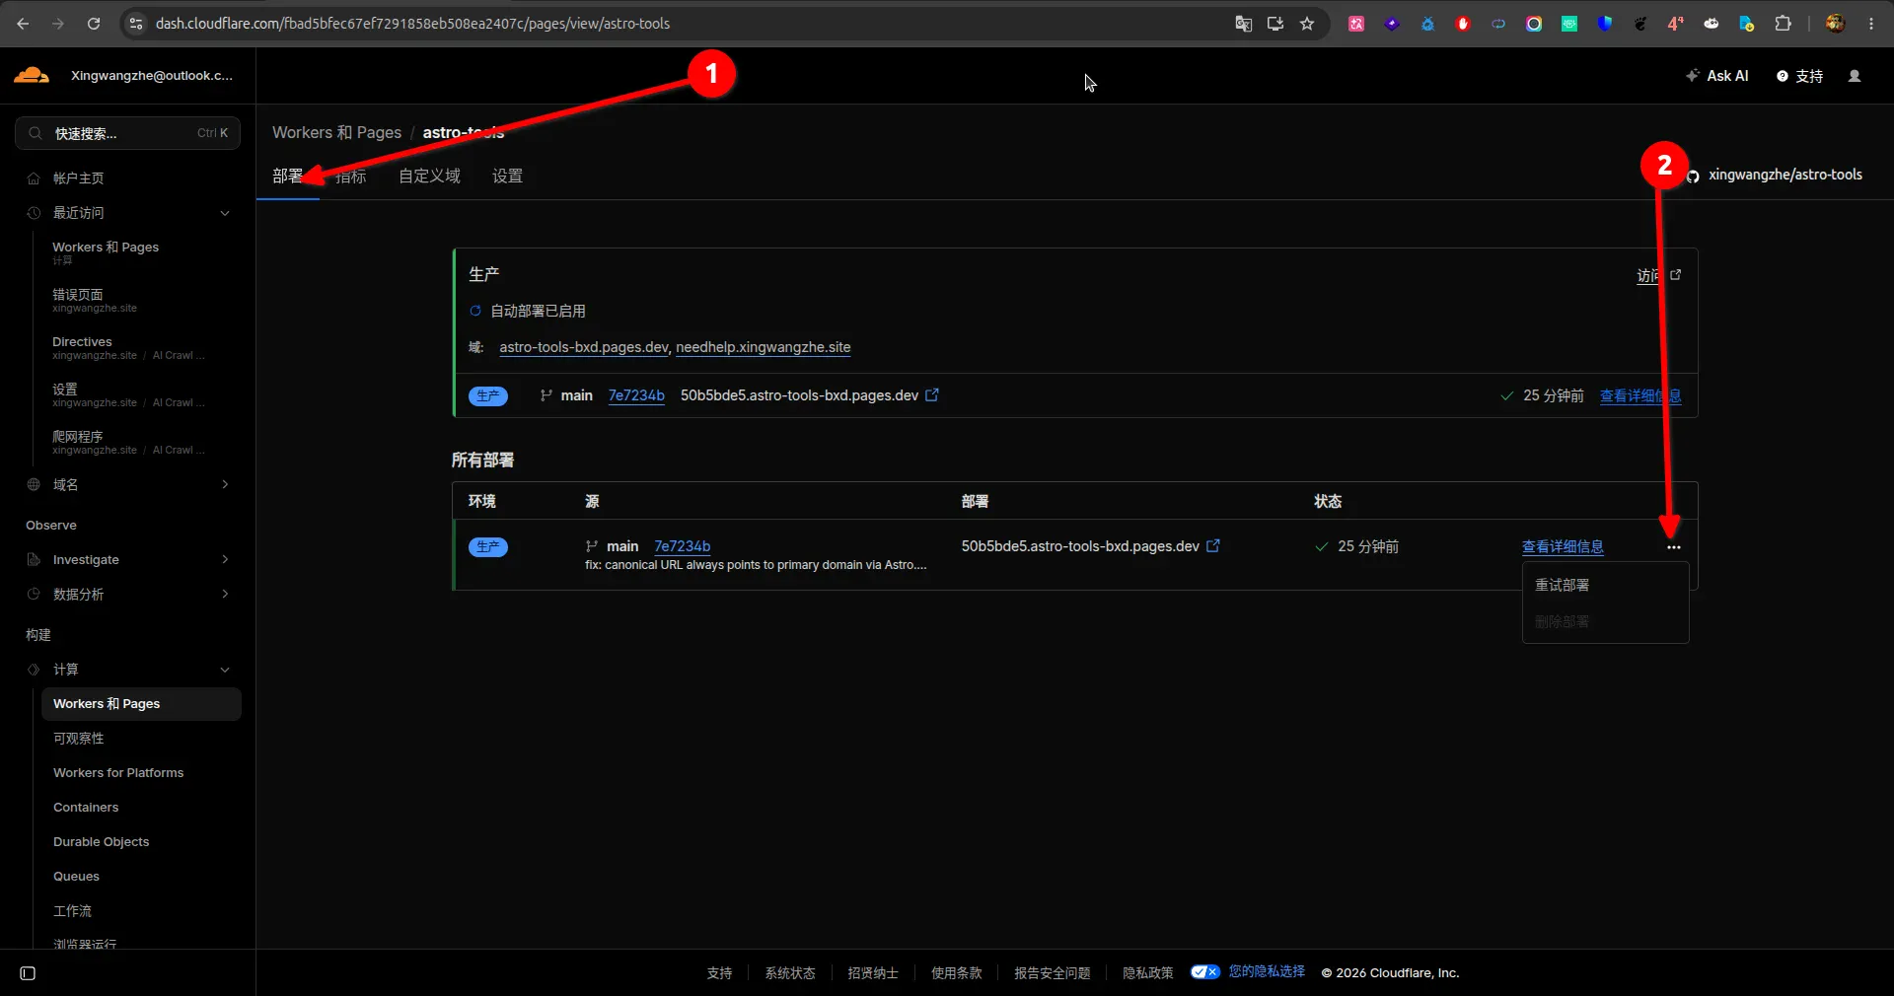This screenshot has height=996, width=1894.
Task: Click the privacy choices toggle icon in footer
Action: (x=1204, y=971)
